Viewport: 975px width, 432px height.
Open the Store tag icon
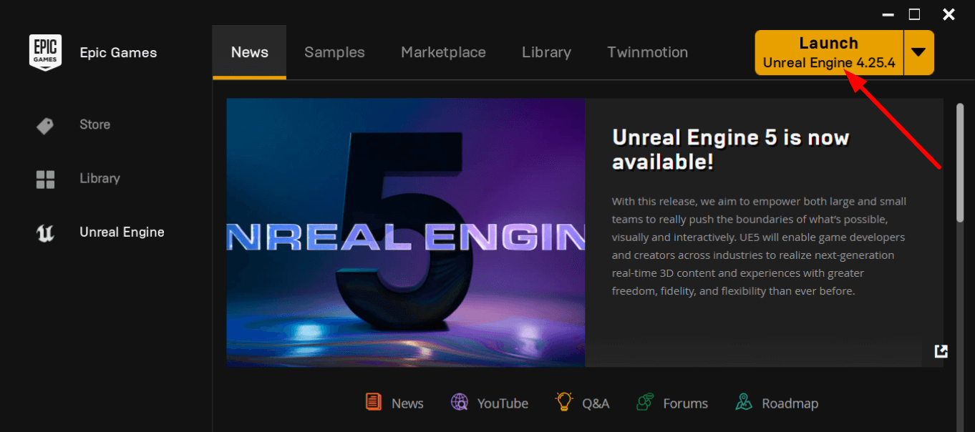click(45, 126)
